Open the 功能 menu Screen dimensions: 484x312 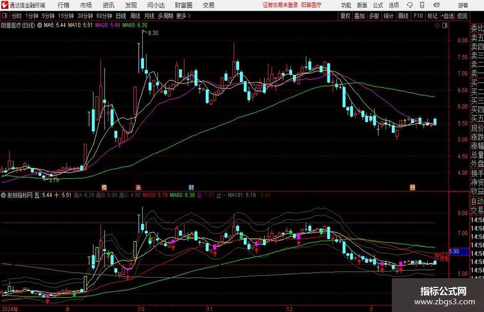pos(346,5)
